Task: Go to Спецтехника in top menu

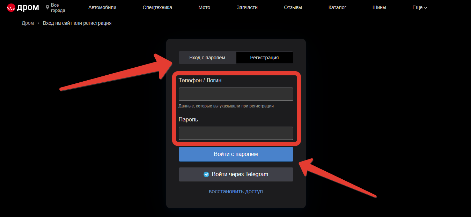Action: (x=157, y=7)
